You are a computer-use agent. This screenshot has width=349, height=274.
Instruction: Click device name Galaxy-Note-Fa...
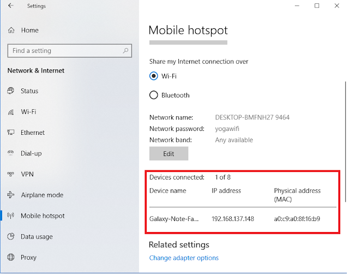tap(174, 219)
